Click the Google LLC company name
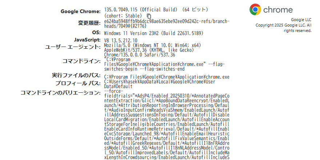The width and height of the screenshot is (320, 160). tap(301, 20)
